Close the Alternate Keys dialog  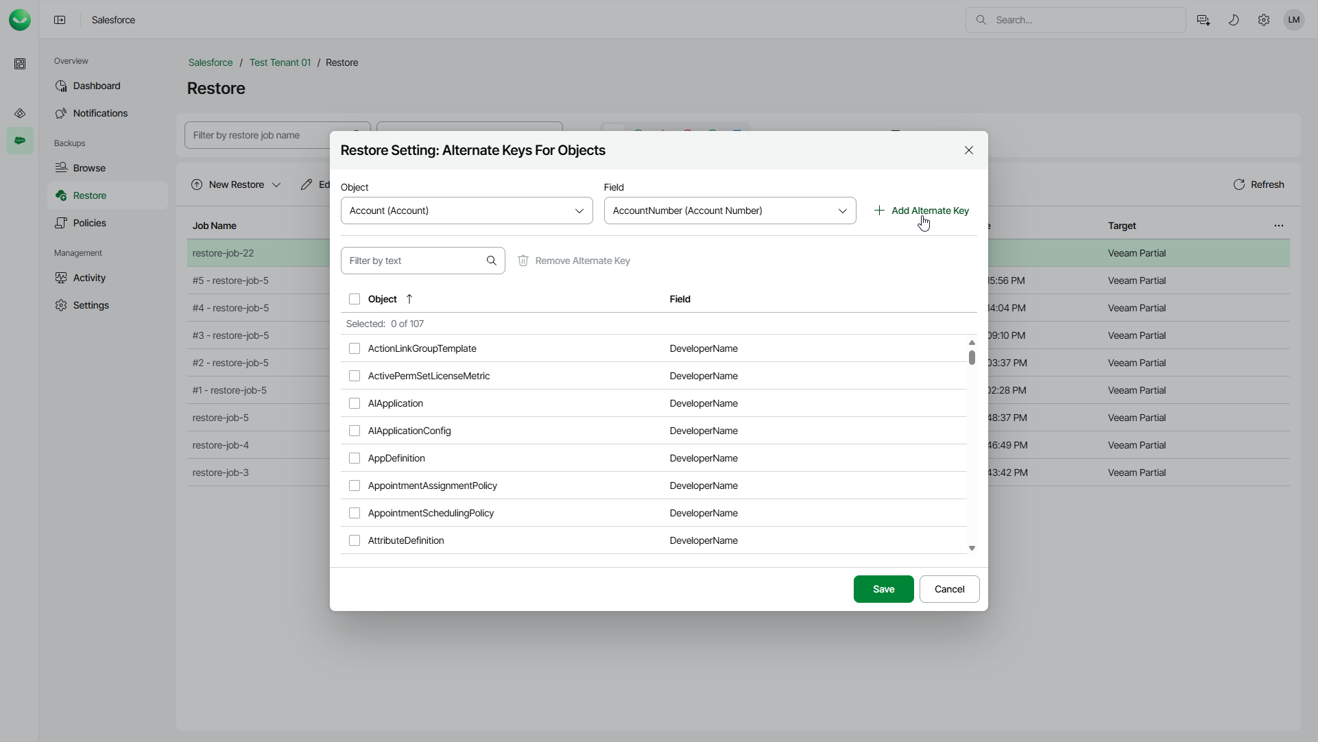(969, 150)
